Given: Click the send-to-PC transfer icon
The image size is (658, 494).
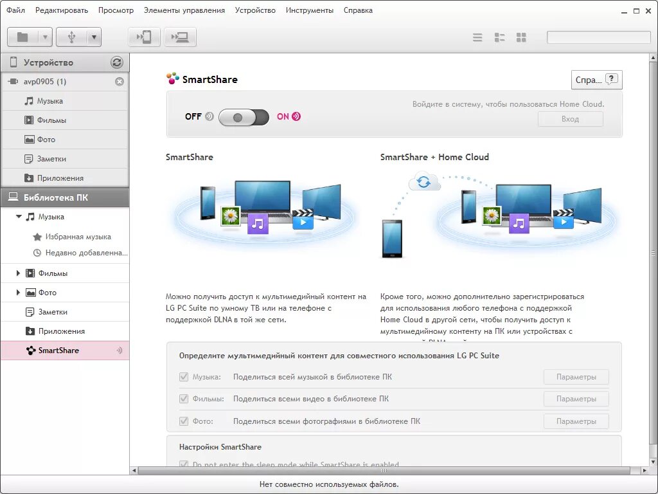Looking at the screenshot, I should [180, 37].
